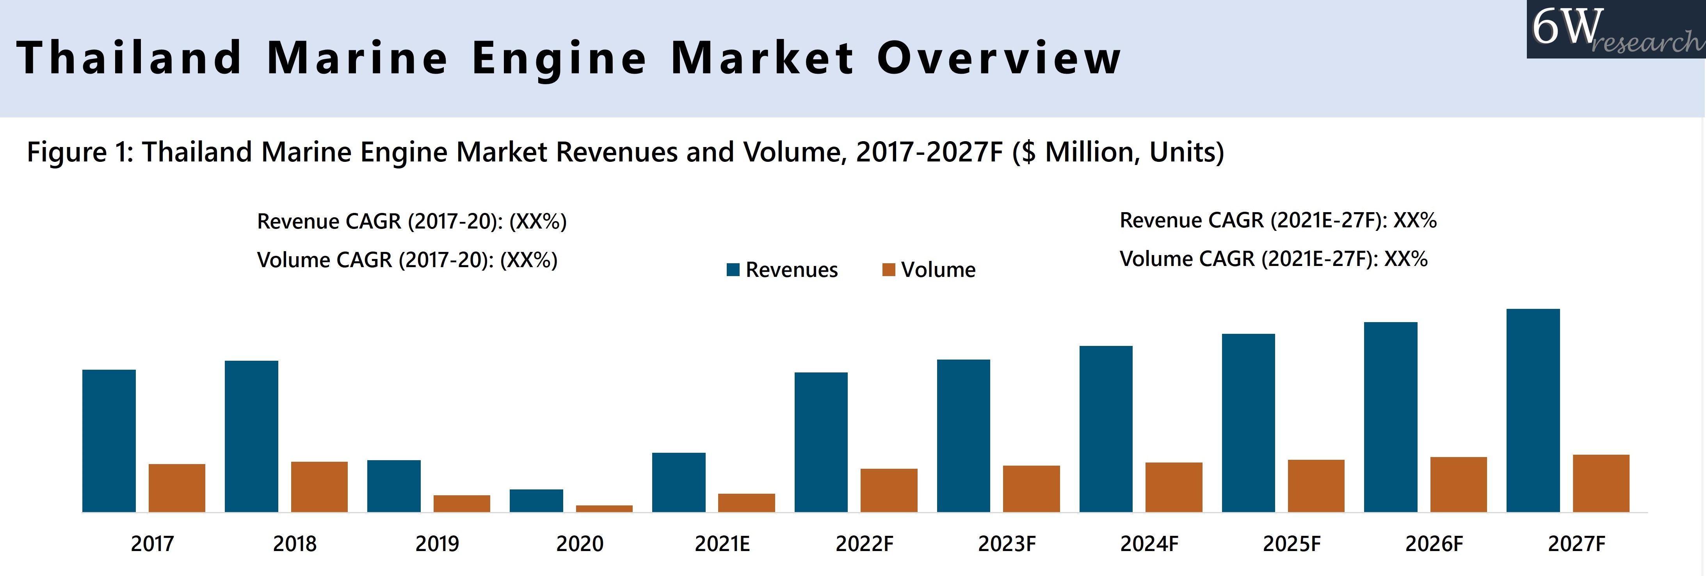Select the 2025F blue revenue bar
Viewport: 1706px width, 576px height.
1248,423
